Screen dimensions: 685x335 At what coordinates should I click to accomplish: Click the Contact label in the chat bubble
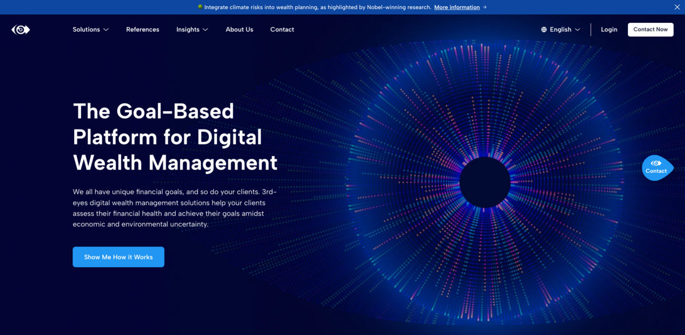[x=656, y=171]
